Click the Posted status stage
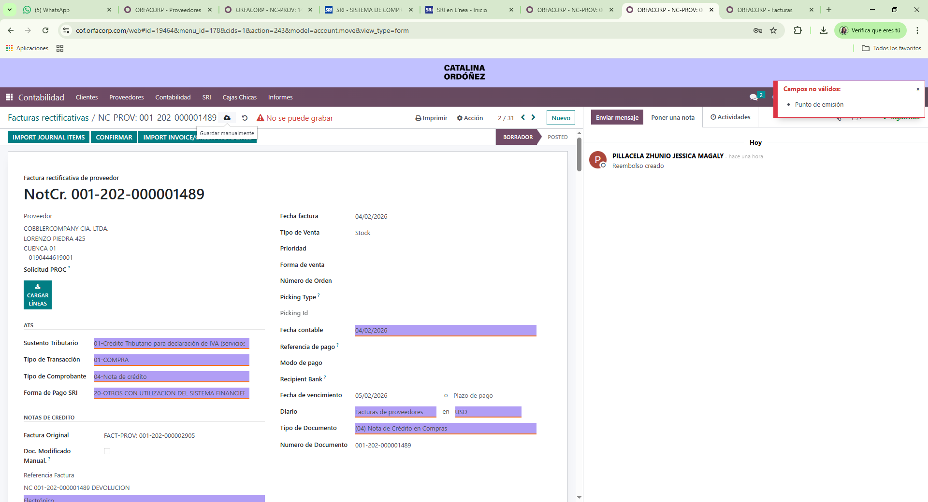The image size is (928, 502). point(557,137)
